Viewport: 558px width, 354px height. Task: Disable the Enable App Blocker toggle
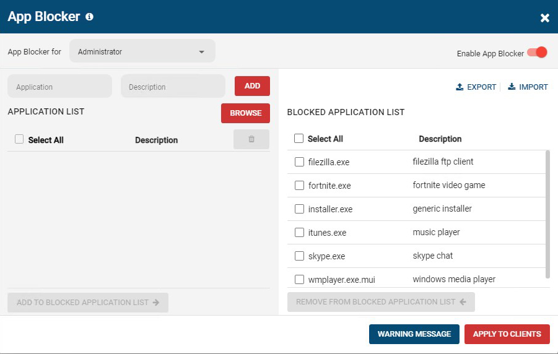(537, 53)
